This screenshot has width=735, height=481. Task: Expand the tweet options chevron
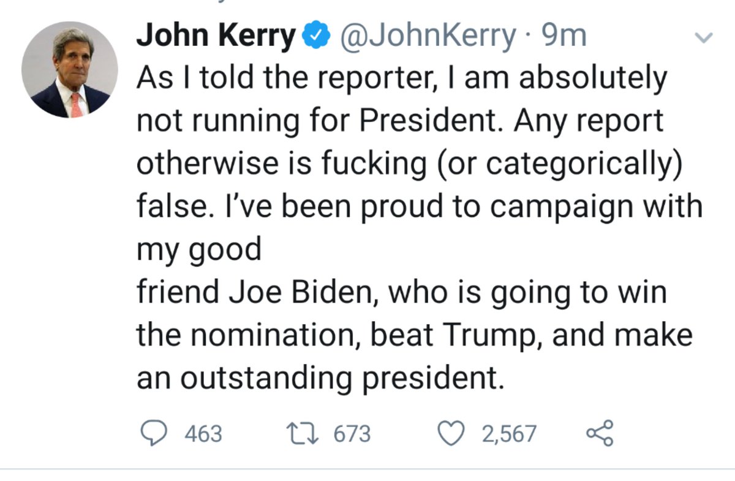(x=705, y=38)
